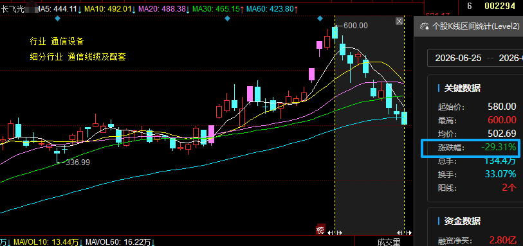Viewport: 523px width, 246px height.
Task: Click the 长飞光 stock name label
Action: [x=13, y=9]
